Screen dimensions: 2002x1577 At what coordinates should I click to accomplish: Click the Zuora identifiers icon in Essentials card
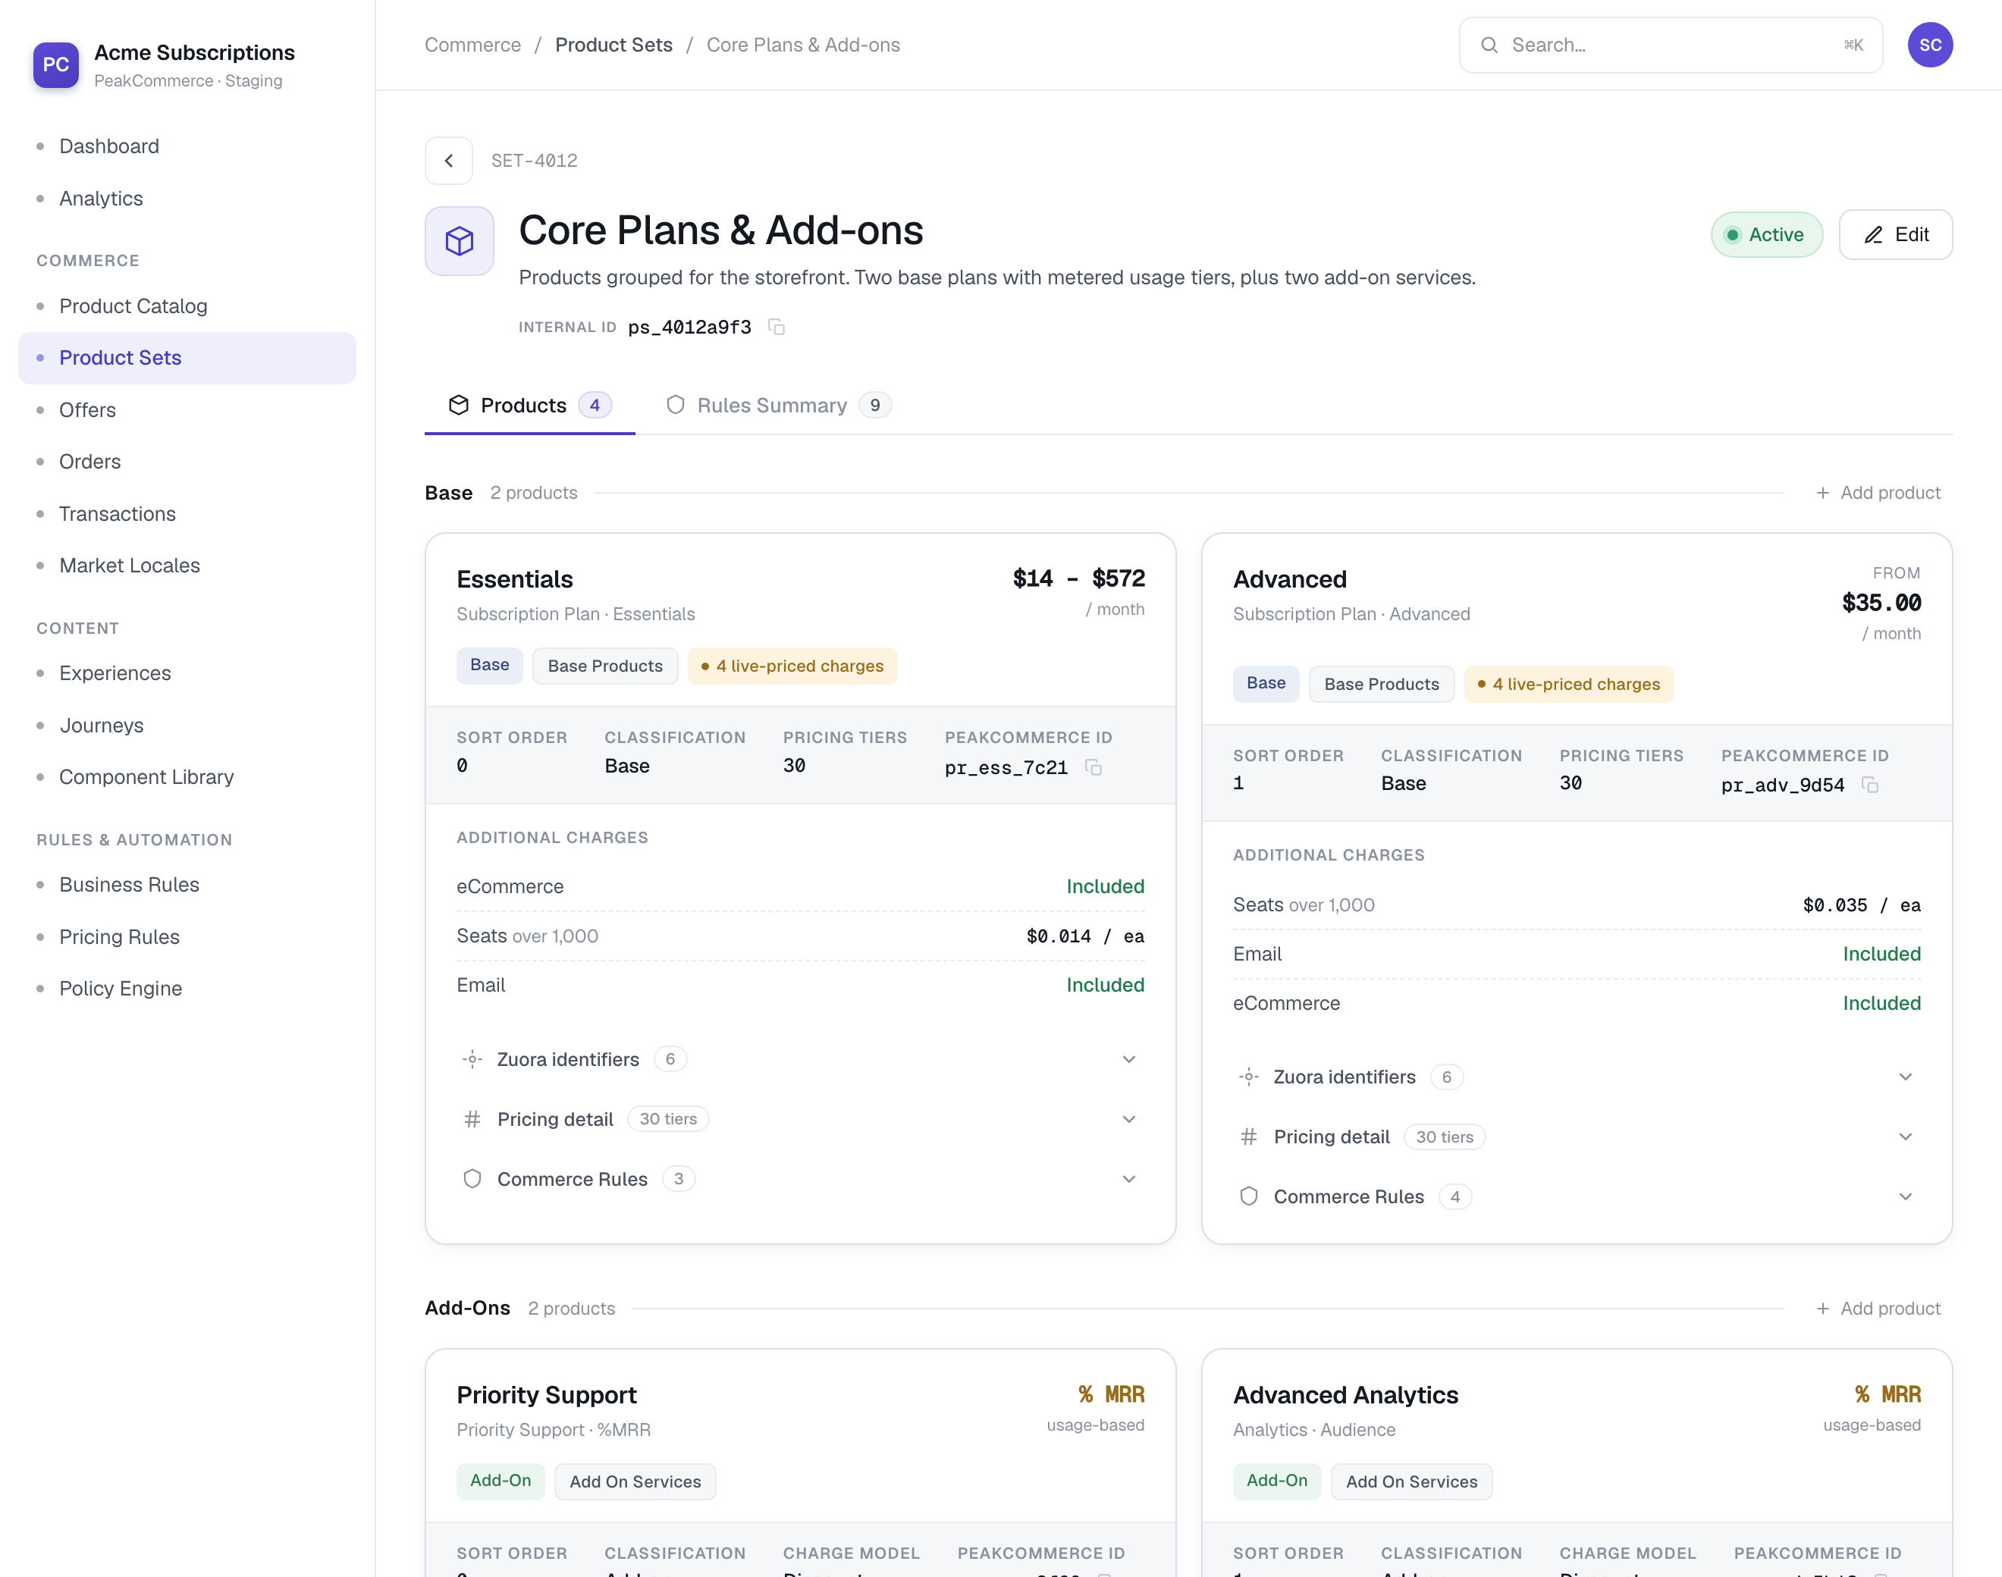pos(472,1059)
